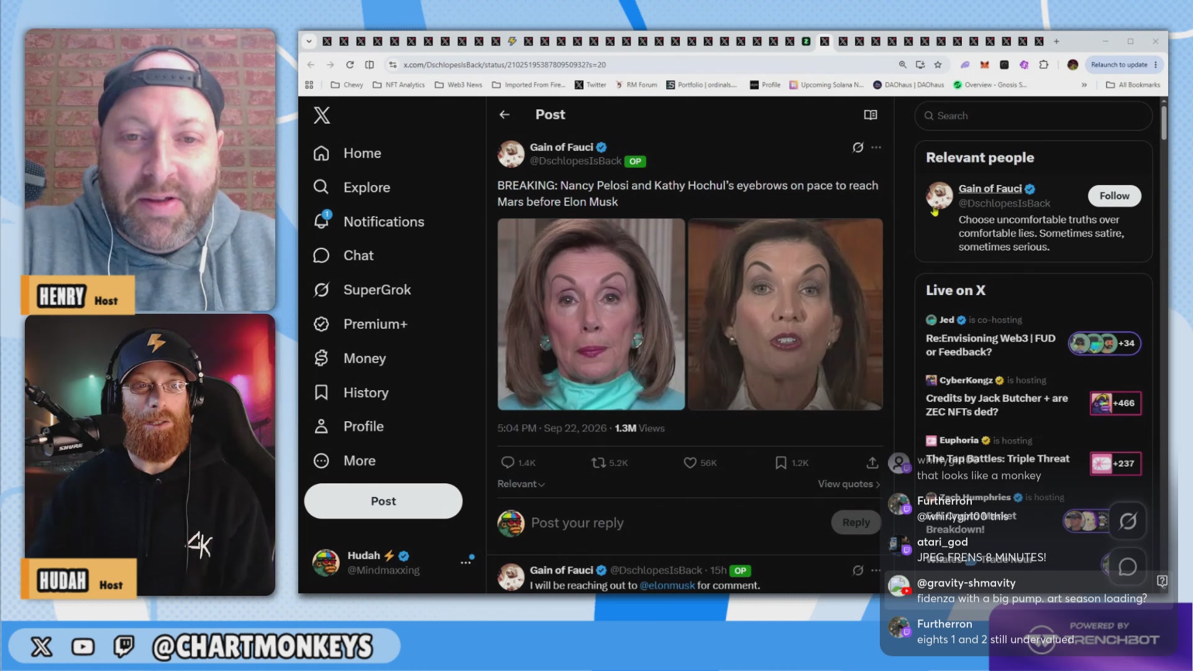Viewport: 1193px width, 671px height.
Task: Open the All Bookmarks folder
Action: [x=1133, y=84]
